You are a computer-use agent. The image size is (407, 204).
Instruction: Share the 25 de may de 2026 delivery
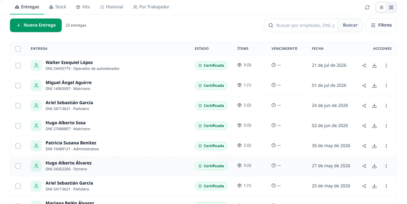(364, 186)
